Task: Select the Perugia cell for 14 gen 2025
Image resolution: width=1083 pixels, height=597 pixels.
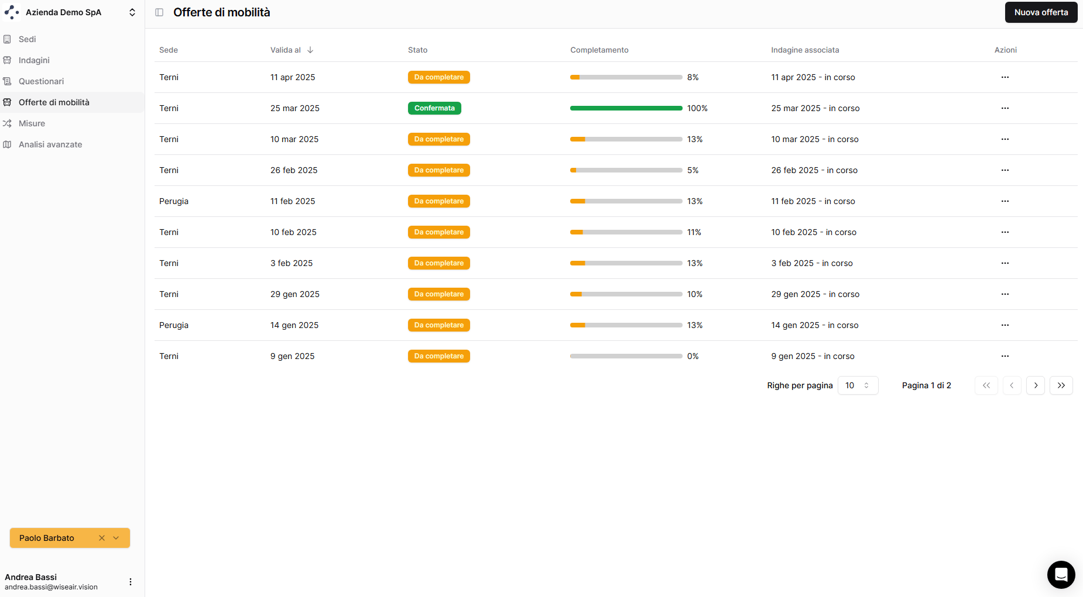Action: pyautogui.click(x=174, y=325)
